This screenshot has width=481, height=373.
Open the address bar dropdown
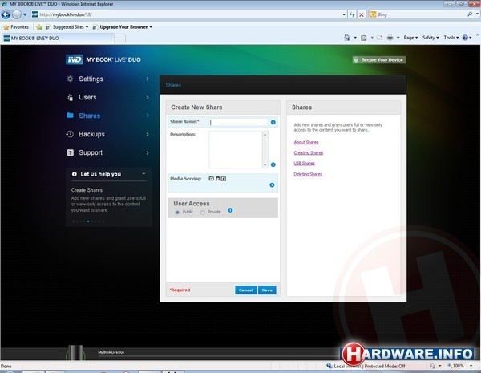click(344, 14)
